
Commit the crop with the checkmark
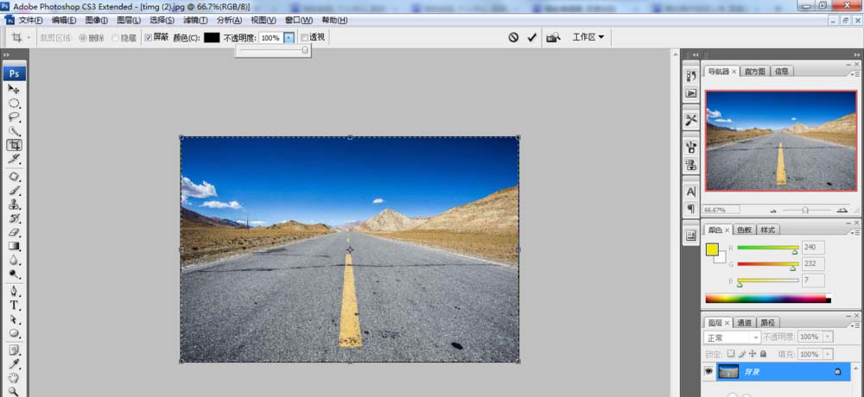pyautogui.click(x=531, y=37)
